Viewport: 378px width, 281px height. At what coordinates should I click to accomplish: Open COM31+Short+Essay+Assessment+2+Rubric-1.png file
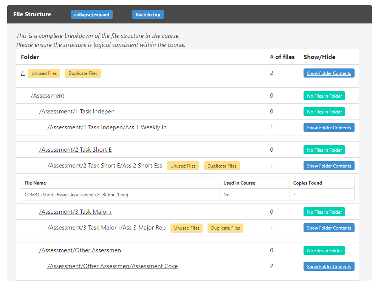tap(76, 195)
